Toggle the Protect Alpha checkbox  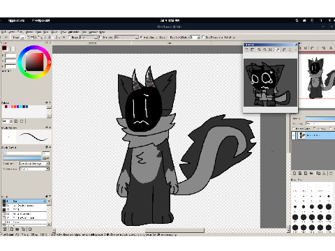[x=295, y=128]
